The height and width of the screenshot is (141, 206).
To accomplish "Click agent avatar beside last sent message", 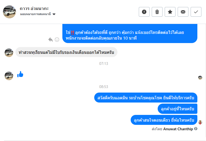I will 200,122.
